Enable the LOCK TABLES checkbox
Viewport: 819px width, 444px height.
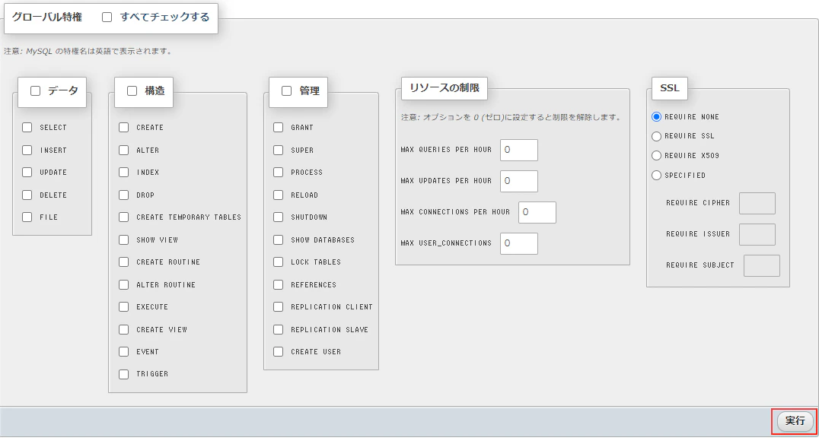279,262
